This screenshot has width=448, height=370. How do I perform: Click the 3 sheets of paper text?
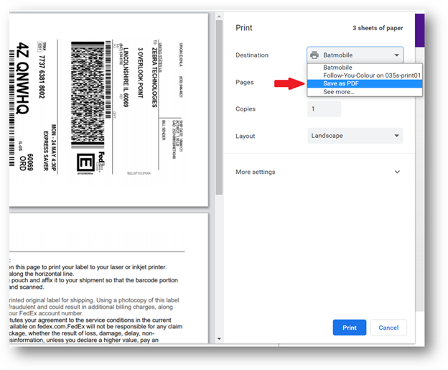[x=378, y=29]
